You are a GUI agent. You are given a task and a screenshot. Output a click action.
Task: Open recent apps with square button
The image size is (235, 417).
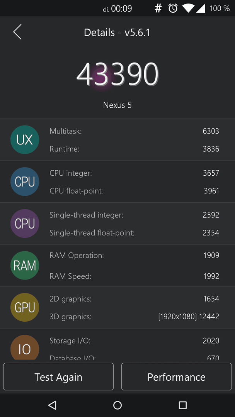(182, 405)
